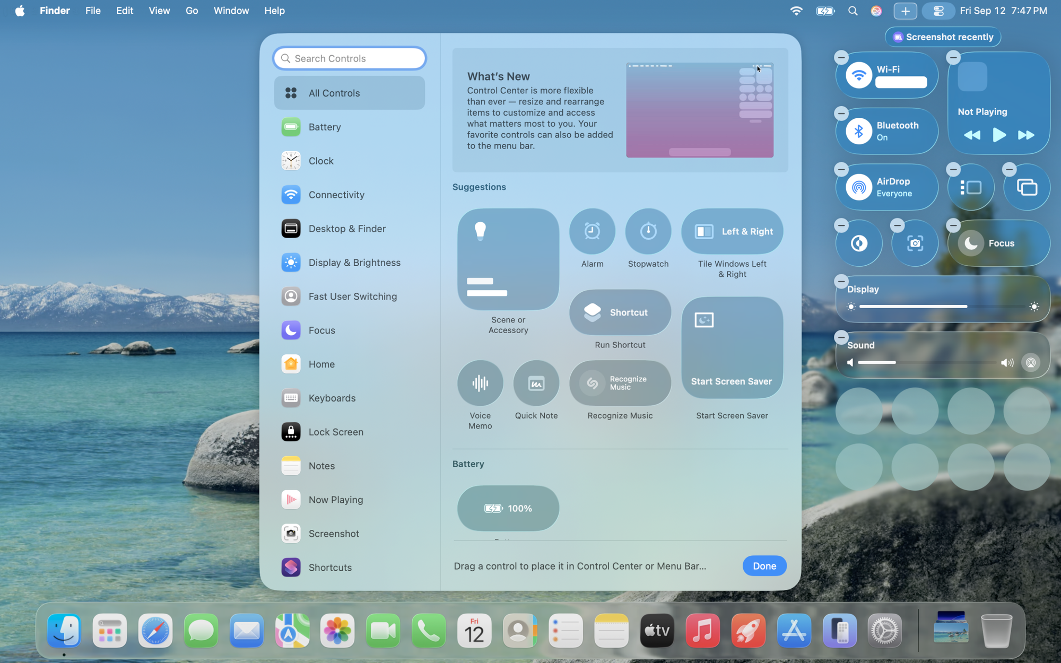Click the Search Controls field
This screenshot has height=663, width=1061.
(x=350, y=58)
